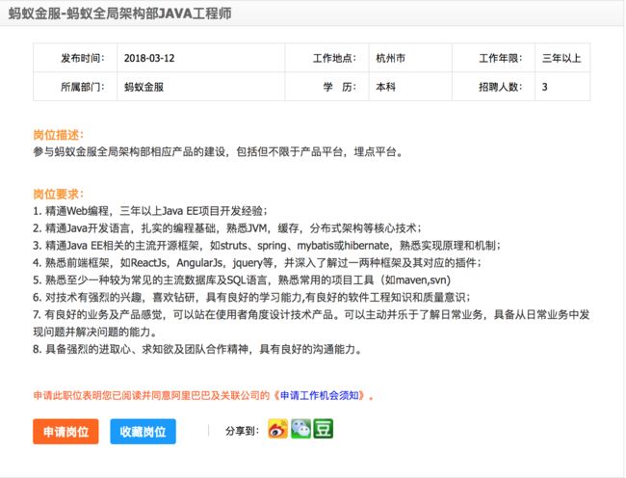Click the 岗位描述 heading
Screen dimensions: 626x478
pos(59,135)
